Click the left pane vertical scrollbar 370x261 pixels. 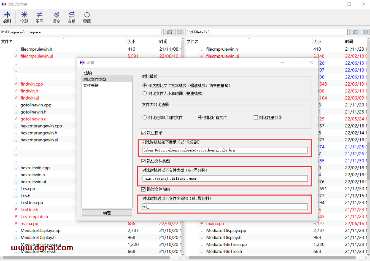(x=183, y=146)
